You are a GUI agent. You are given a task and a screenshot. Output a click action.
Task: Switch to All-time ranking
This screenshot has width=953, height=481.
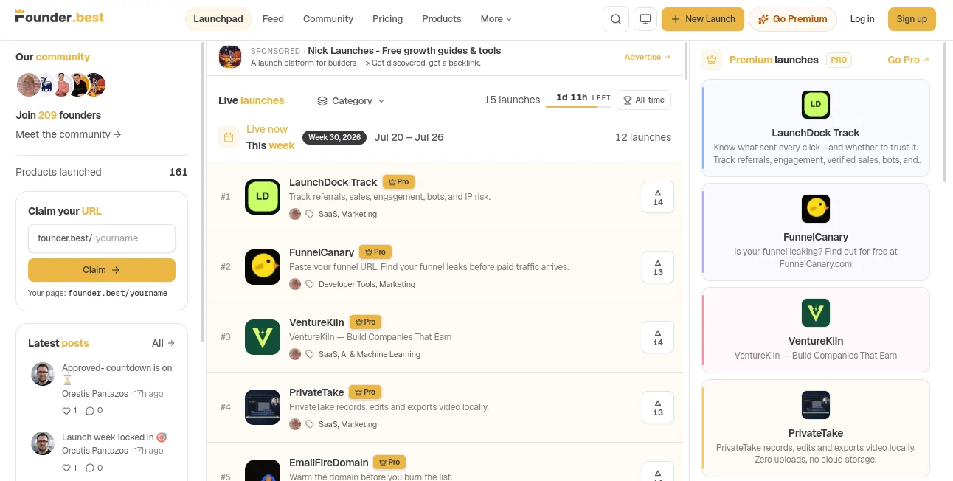tap(644, 100)
